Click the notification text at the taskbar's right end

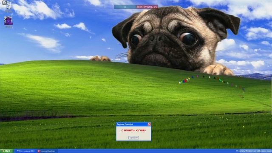[254, 151]
